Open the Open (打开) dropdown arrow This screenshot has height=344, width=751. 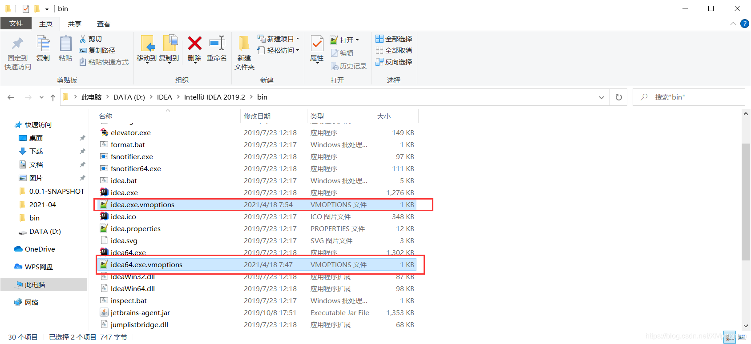click(x=357, y=40)
